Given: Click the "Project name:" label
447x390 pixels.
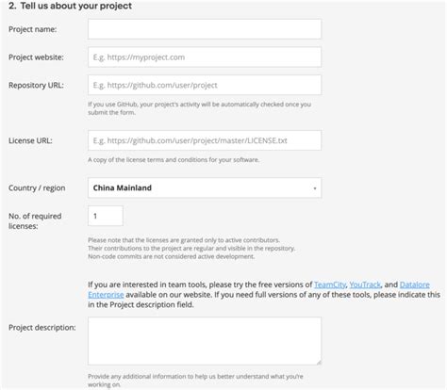Looking at the screenshot, I should tap(33, 29).
